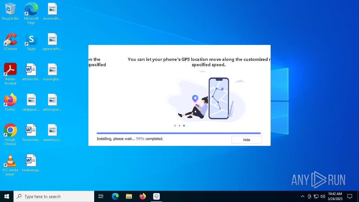Open Skype desktop shortcut

point(31,42)
